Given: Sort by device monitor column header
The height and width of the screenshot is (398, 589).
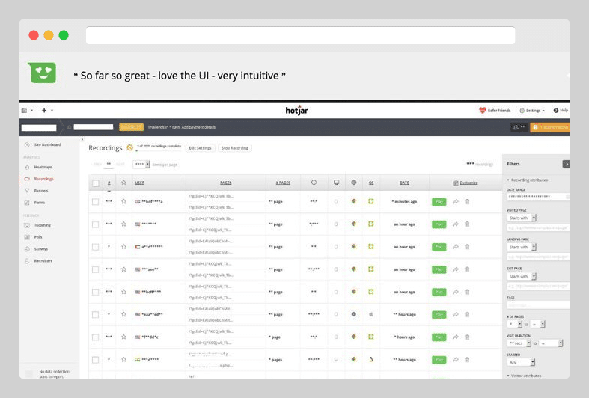Looking at the screenshot, I should tap(336, 183).
